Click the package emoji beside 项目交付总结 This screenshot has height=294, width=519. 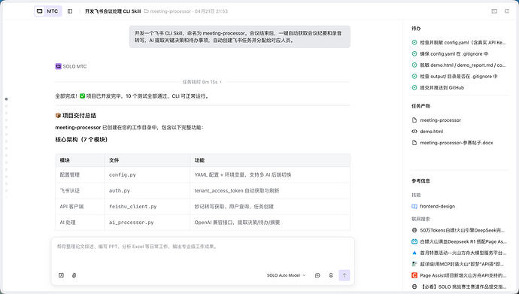tap(58, 115)
